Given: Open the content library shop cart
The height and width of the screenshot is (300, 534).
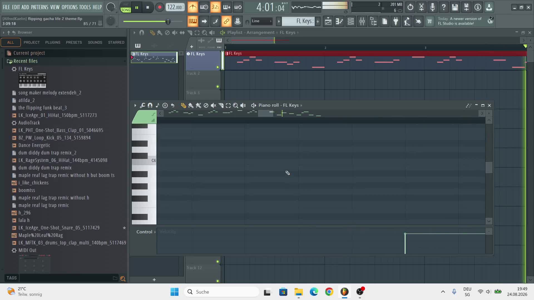Looking at the screenshot, I should tap(429, 21).
